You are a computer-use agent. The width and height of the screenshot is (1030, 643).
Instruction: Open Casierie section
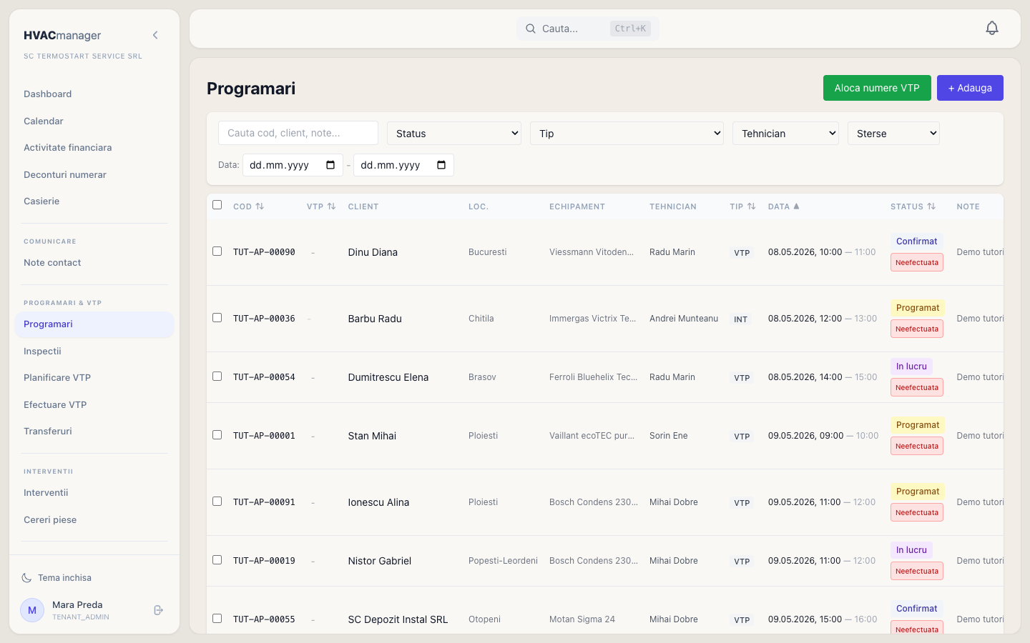click(x=41, y=201)
